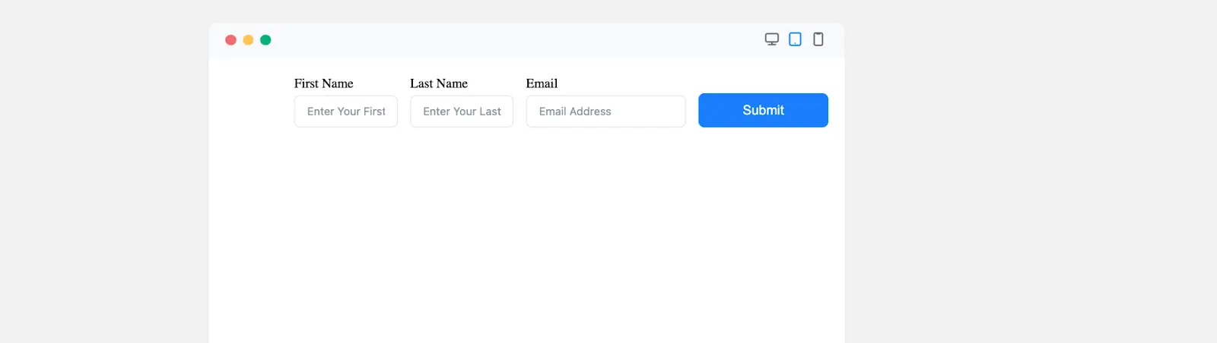Select the 'Email Address' placeholder text
The image size is (1217, 343).
575,112
